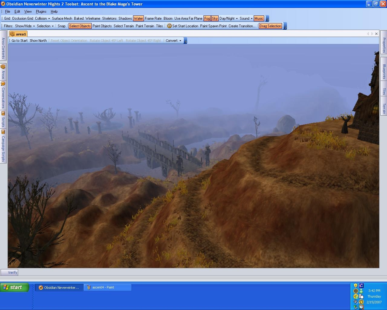This screenshot has height=310, width=387.
Task: Select Paint Terrain mode
Action: 145,26
